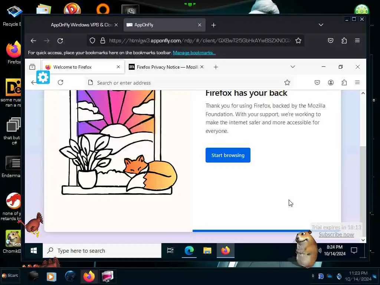Select Firefox on the host taskbar

[89, 276]
